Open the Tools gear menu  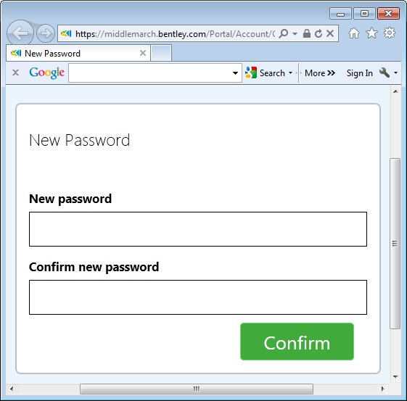coord(390,33)
